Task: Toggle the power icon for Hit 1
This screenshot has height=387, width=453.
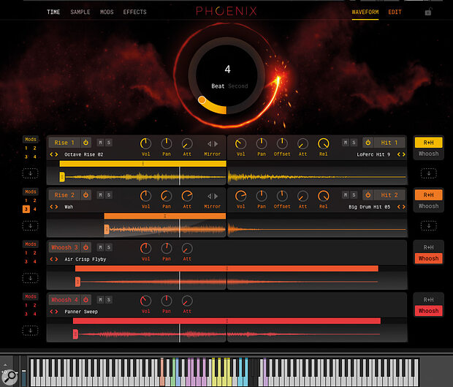Action: (368, 143)
